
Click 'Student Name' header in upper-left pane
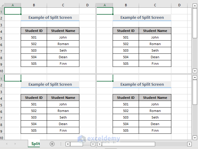(63, 31)
